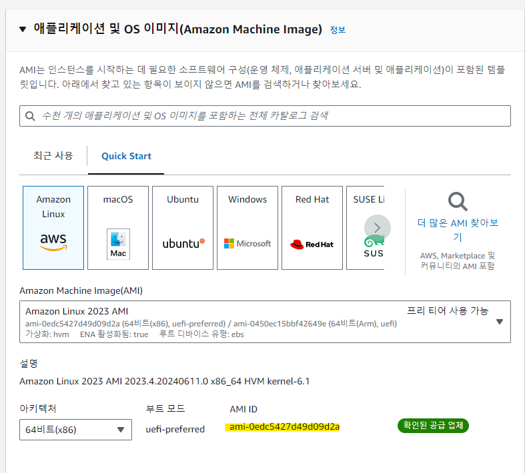Choose the Ubuntu AMI tile
The height and width of the screenshot is (473, 525).
tap(183, 228)
